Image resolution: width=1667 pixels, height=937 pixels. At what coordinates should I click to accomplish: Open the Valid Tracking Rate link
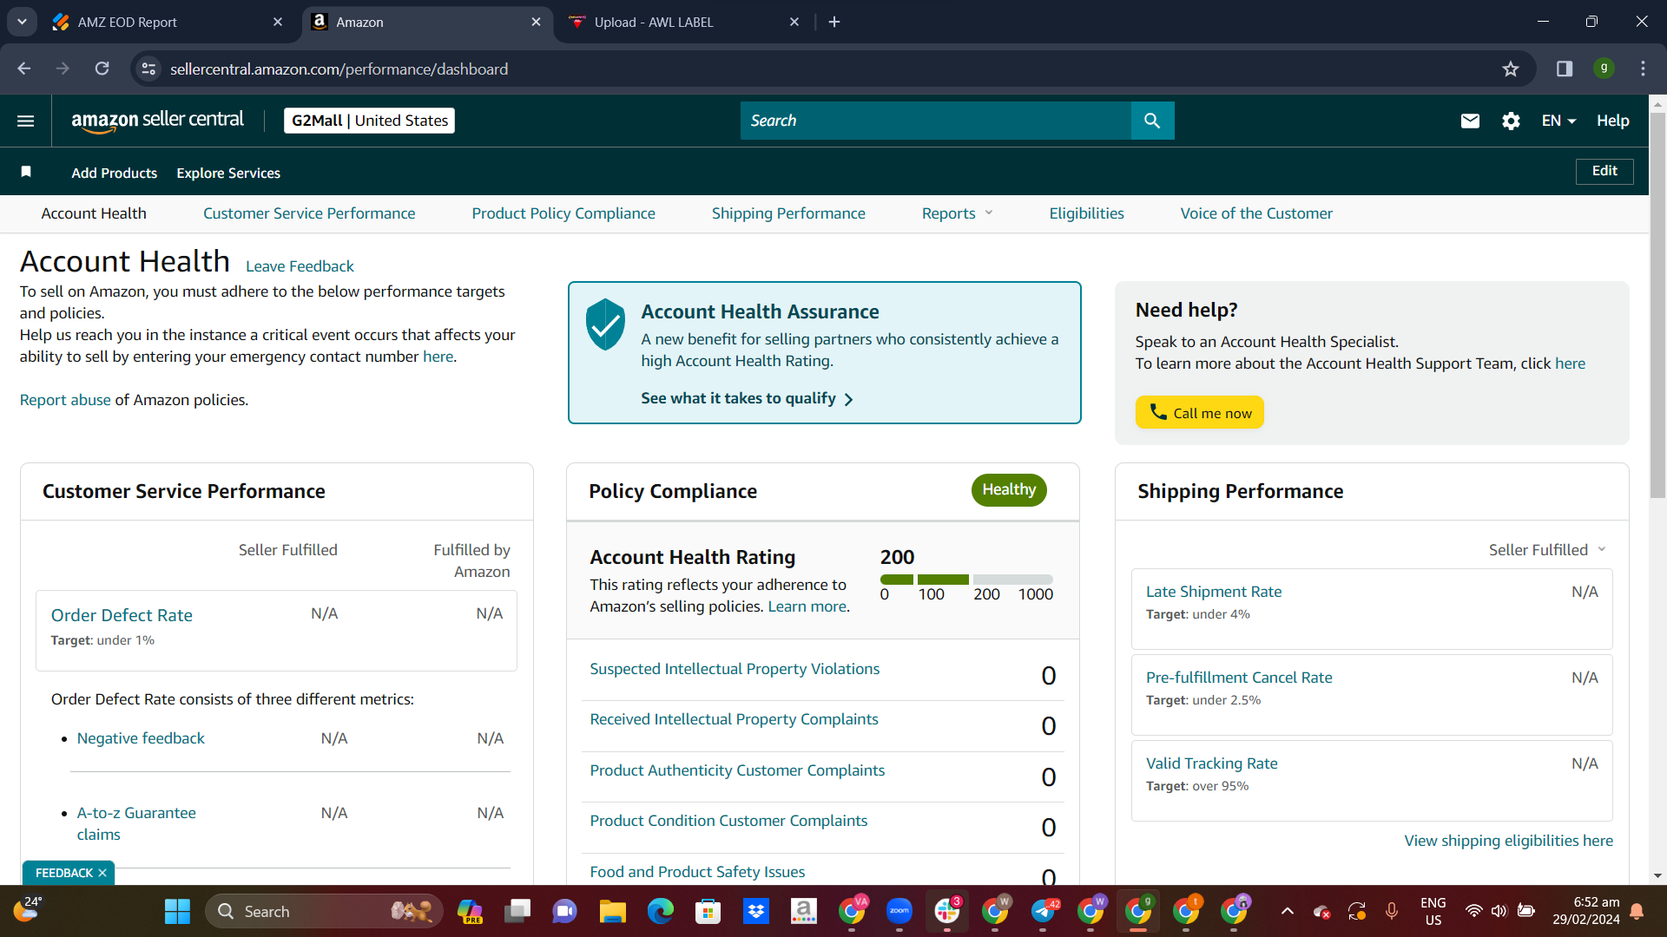[x=1212, y=763]
